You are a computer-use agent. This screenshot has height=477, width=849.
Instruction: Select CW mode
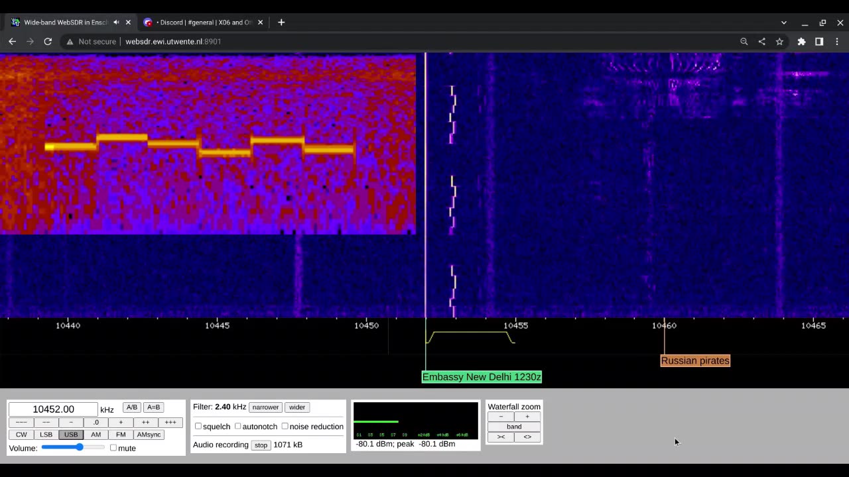(21, 435)
